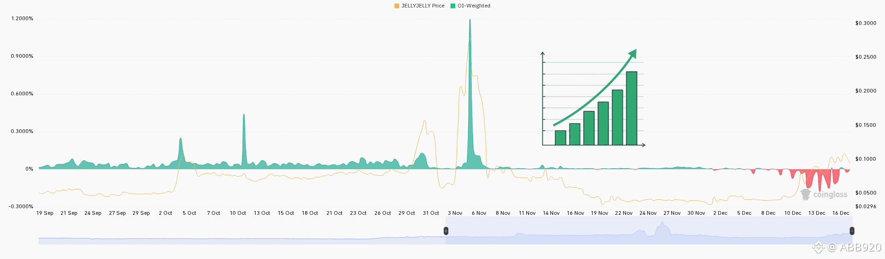Click the @ABB920 watermark icon
Image resolution: width=885 pixels, height=259 pixels.
pos(818,246)
